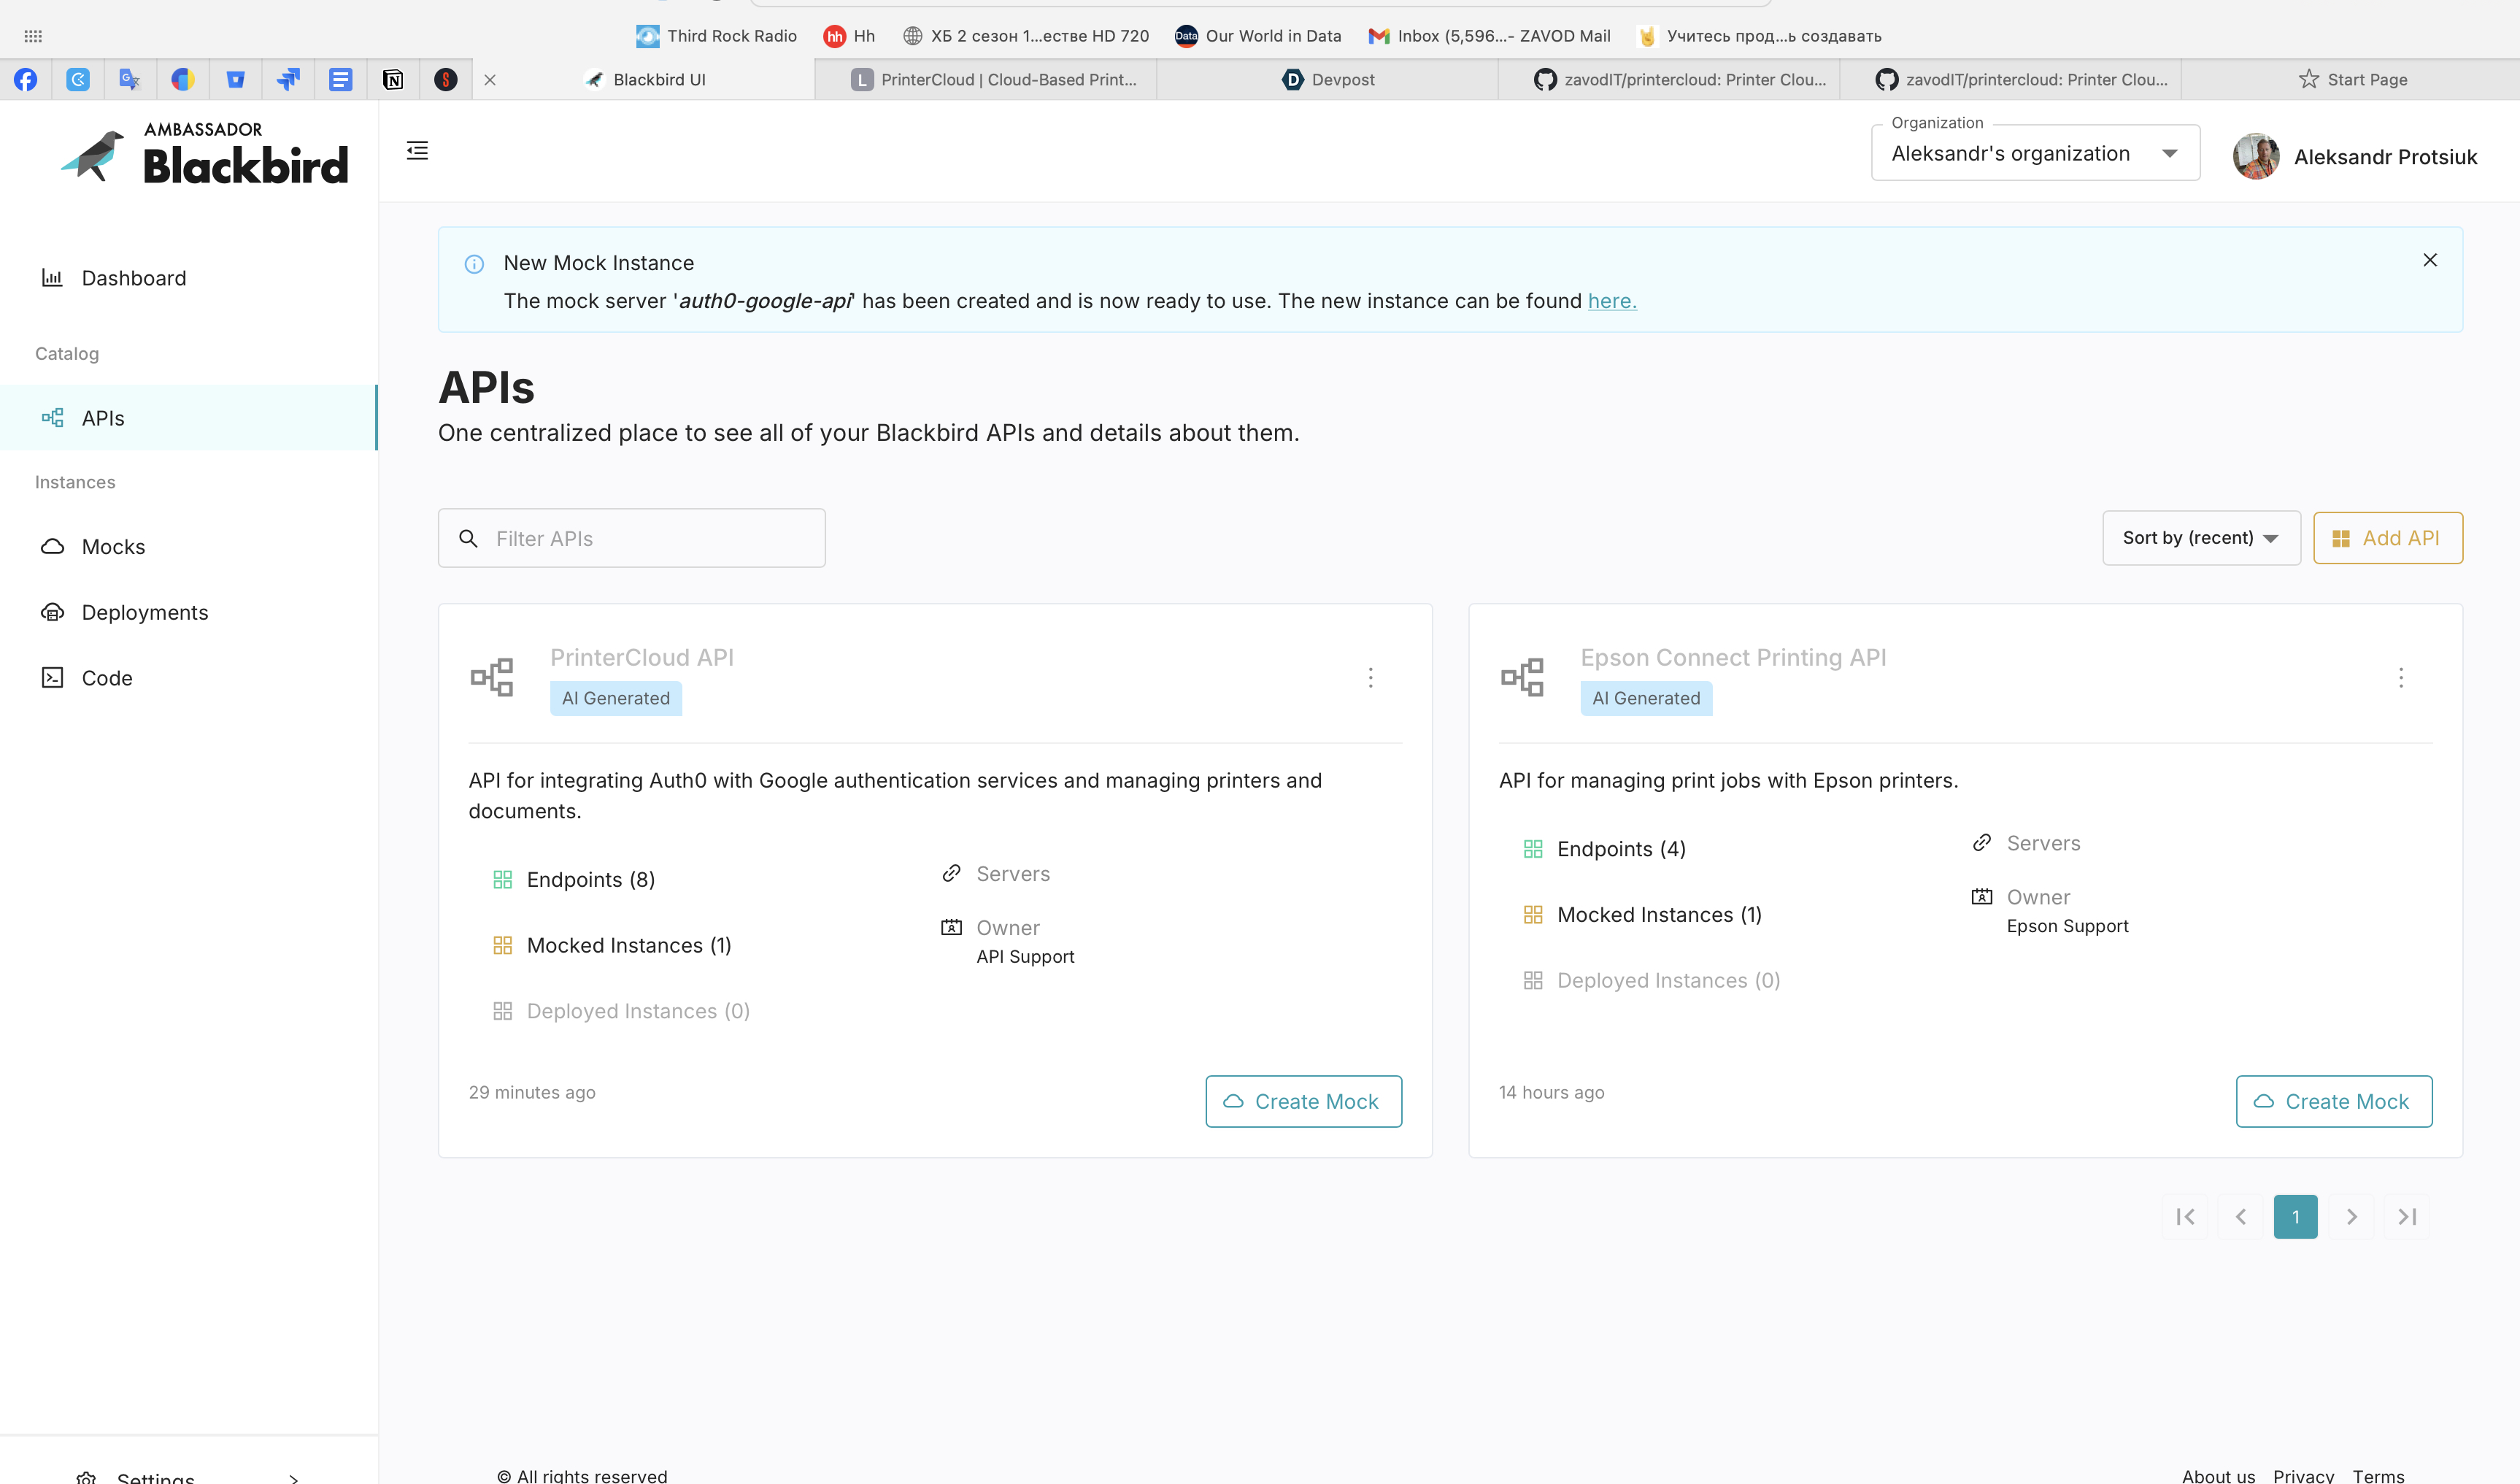Go to Deployments in the sidebar
This screenshot has height=1484, width=2520.
(145, 613)
